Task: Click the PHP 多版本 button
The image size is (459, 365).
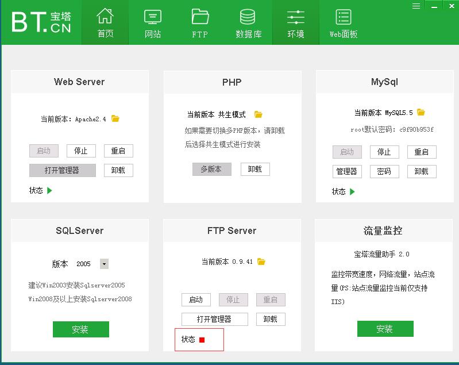Action: pyautogui.click(x=211, y=169)
